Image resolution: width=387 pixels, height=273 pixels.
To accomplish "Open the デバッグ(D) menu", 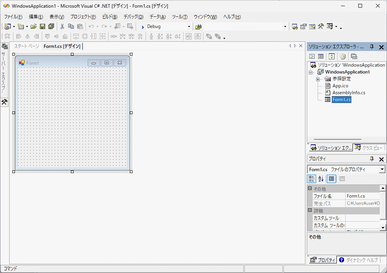I will click(x=133, y=17).
